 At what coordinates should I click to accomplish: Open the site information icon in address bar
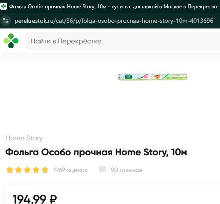tap(6, 21)
